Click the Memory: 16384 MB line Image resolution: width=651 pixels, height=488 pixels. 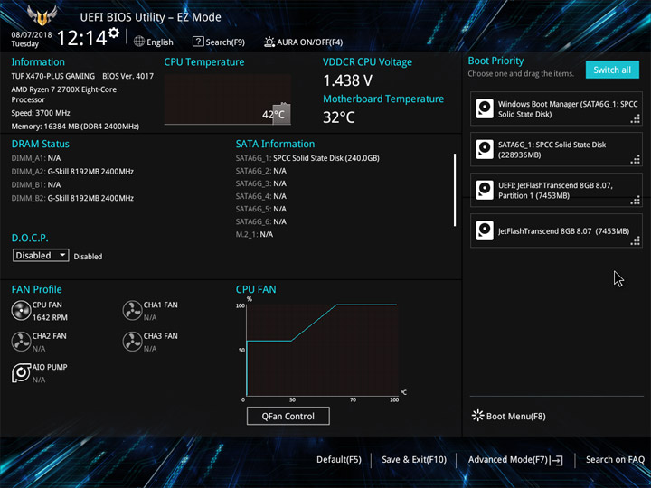coord(75,127)
